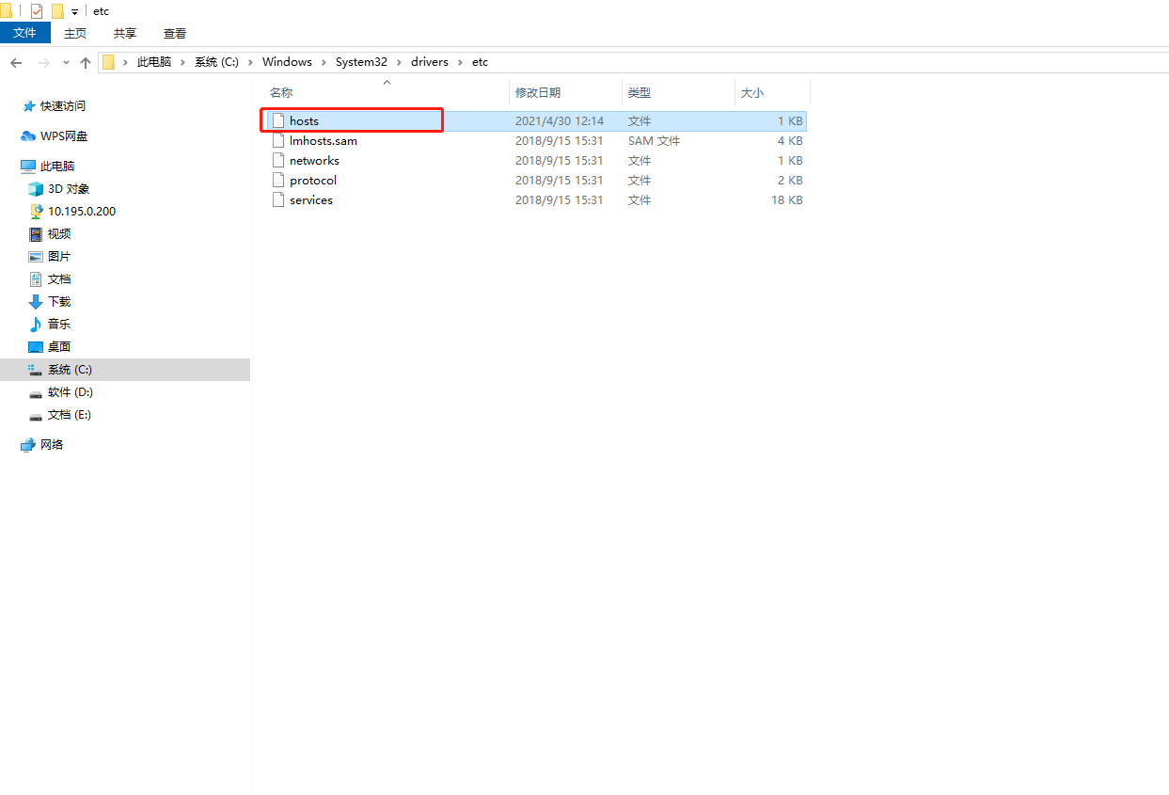Expand chevron after drivers in address bar
This screenshot has height=795, width=1169.
(x=461, y=62)
